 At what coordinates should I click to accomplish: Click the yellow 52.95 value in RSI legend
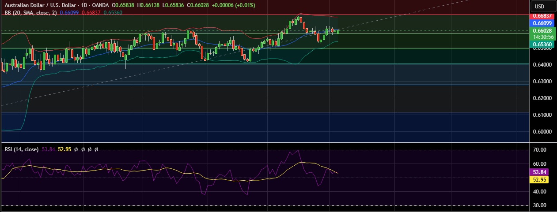[65, 150]
